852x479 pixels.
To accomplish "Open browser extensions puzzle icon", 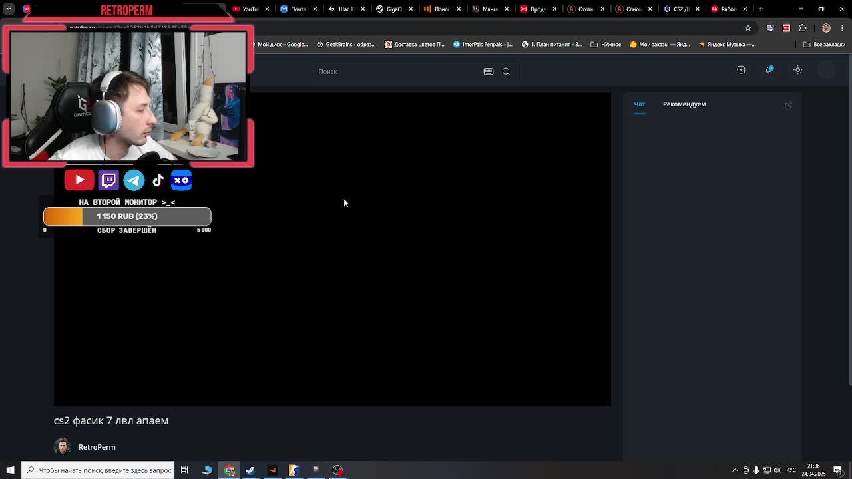I will (x=802, y=28).
